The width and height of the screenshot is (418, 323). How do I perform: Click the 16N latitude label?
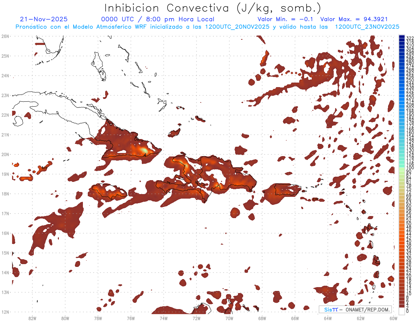[5, 233]
